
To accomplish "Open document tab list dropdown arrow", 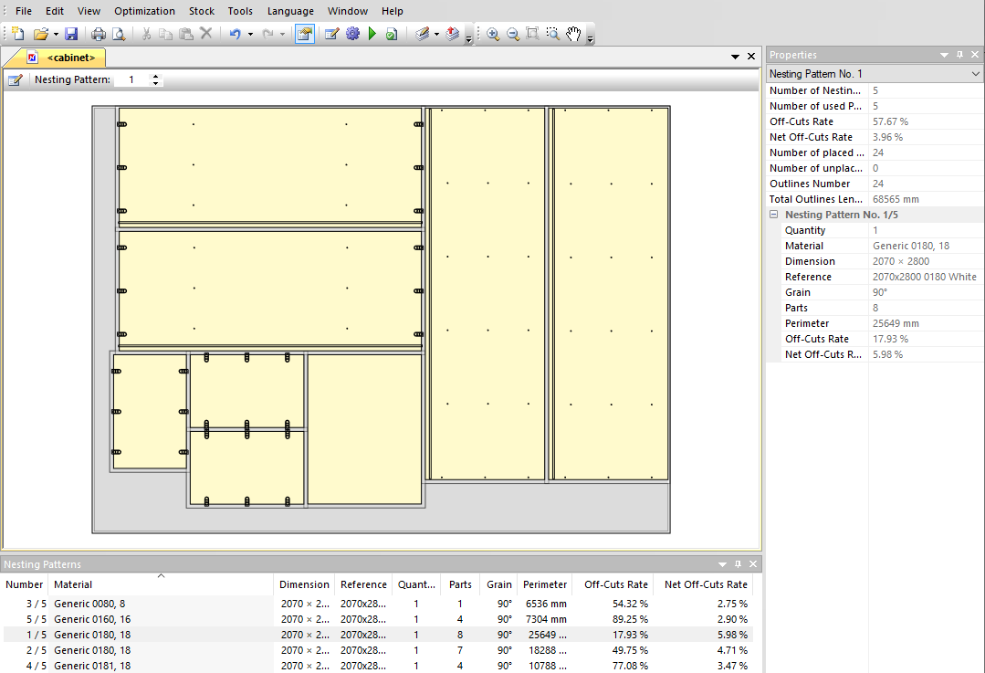I will coord(735,57).
